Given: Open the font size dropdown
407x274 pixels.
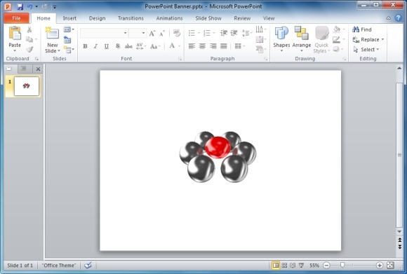Looking at the screenshot, I should (143, 33).
